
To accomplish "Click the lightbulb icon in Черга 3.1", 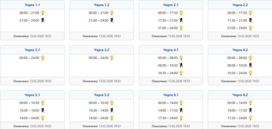I will click(43, 58).
